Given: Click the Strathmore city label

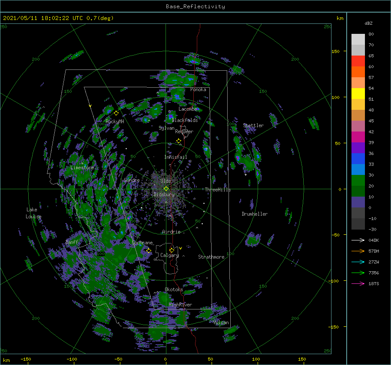Looking at the screenshot, I should point(211,257).
